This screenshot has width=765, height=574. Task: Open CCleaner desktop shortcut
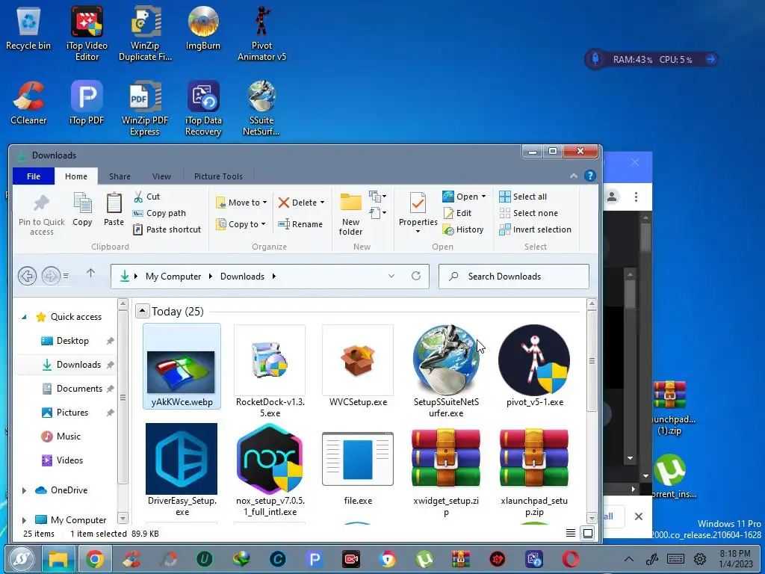pyautogui.click(x=28, y=103)
